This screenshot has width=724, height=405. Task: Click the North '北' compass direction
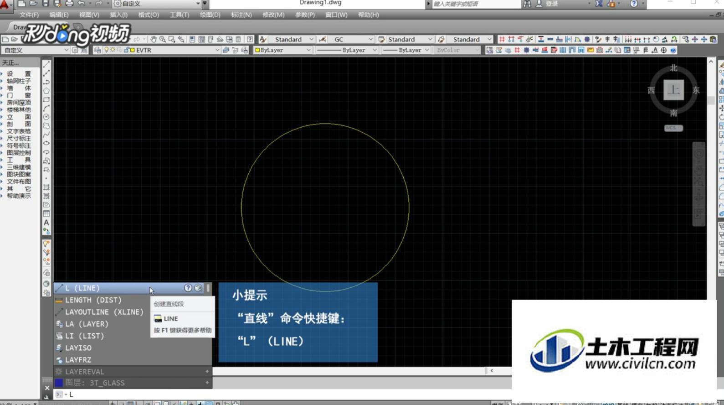click(673, 68)
